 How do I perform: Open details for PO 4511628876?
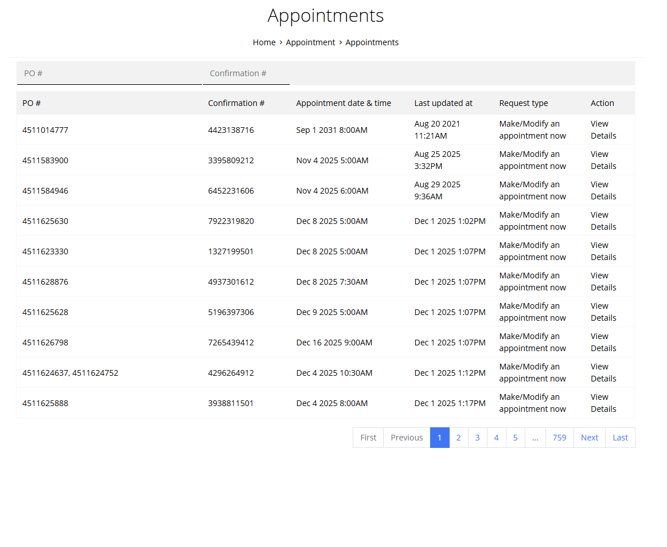click(x=603, y=282)
